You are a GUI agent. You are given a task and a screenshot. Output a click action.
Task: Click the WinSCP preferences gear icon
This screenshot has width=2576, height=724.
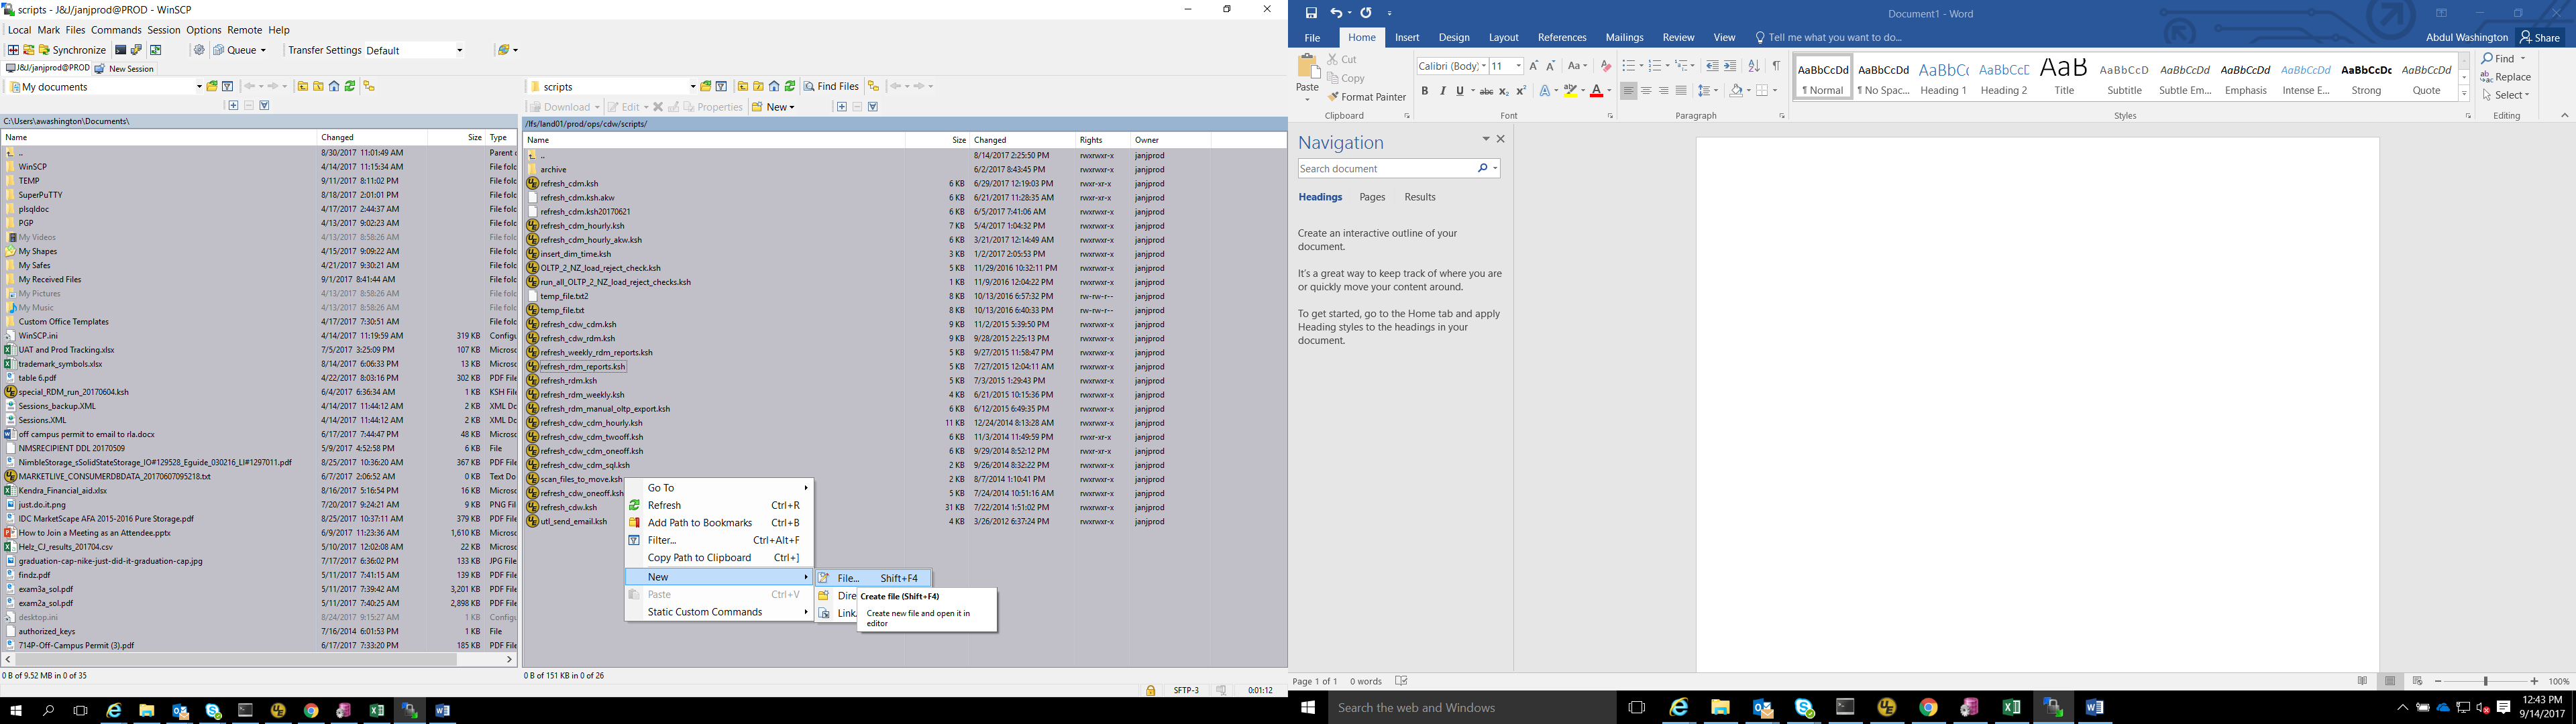point(199,50)
